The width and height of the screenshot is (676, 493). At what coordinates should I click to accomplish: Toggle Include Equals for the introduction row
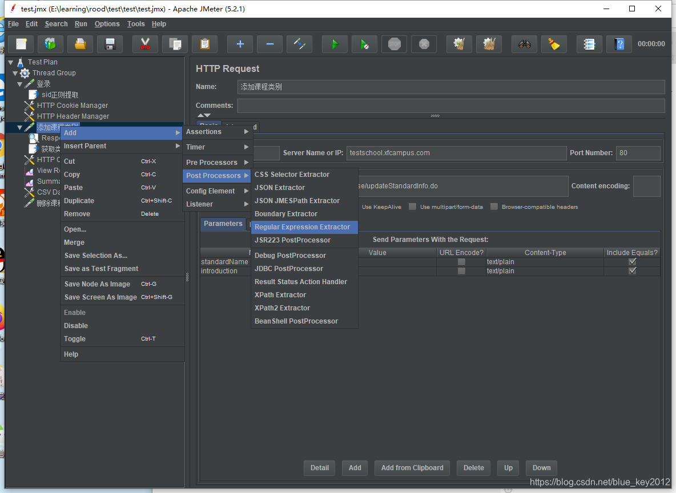[x=633, y=271]
